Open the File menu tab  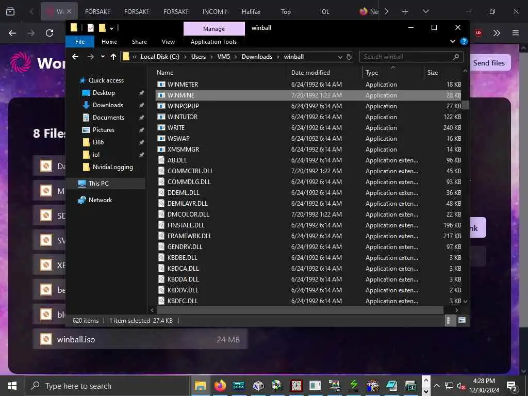point(80,42)
